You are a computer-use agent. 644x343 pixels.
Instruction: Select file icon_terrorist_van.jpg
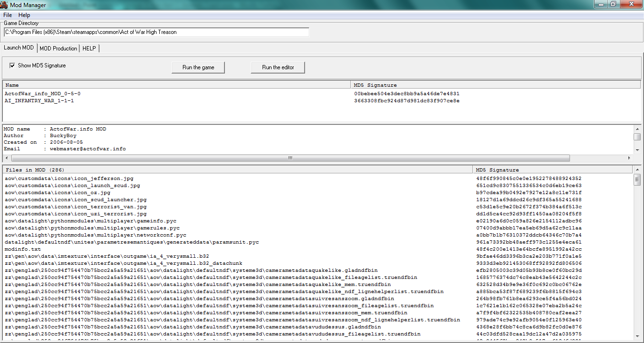pos(75,207)
